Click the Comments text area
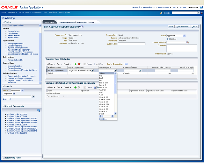Screen dimensions: 204x163 coord(182,48)
